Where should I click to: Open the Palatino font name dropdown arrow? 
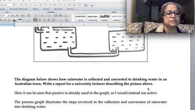click(14, 5)
